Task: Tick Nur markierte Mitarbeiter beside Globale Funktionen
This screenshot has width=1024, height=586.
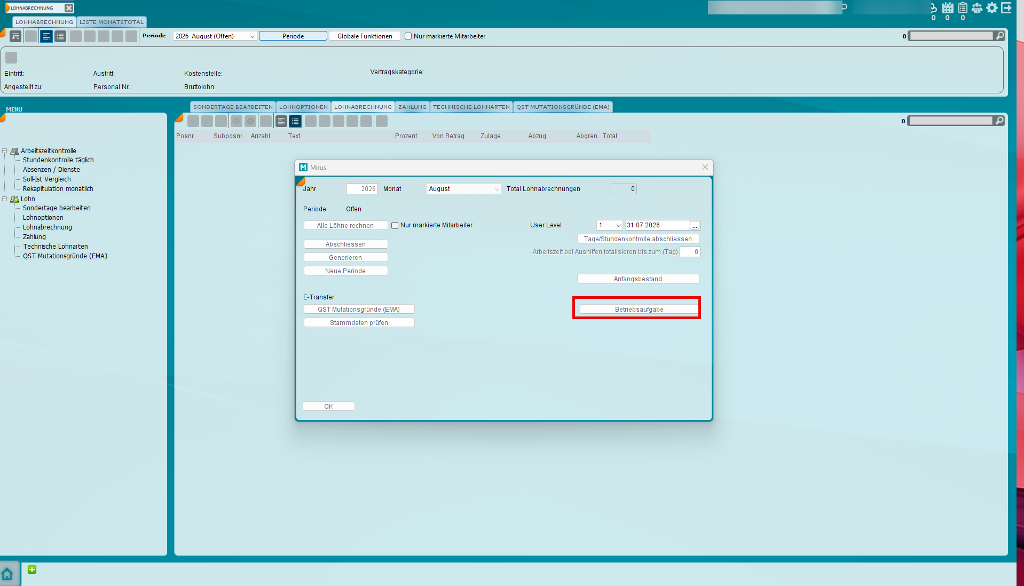Action: (x=408, y=36)
